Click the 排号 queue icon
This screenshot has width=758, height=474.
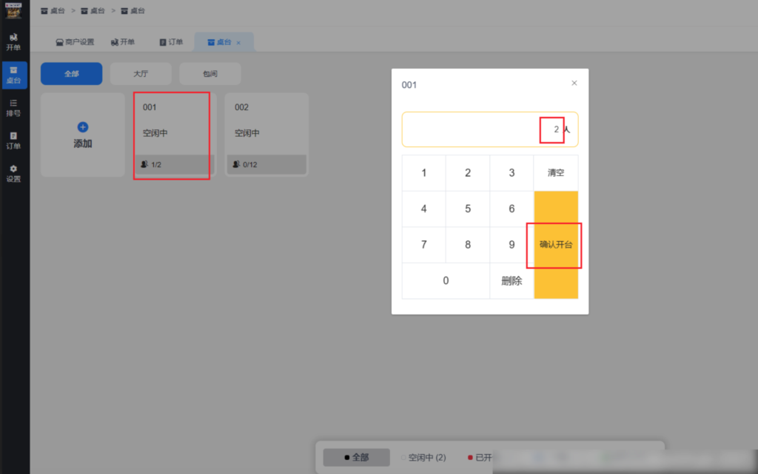(x=13, y=108)
